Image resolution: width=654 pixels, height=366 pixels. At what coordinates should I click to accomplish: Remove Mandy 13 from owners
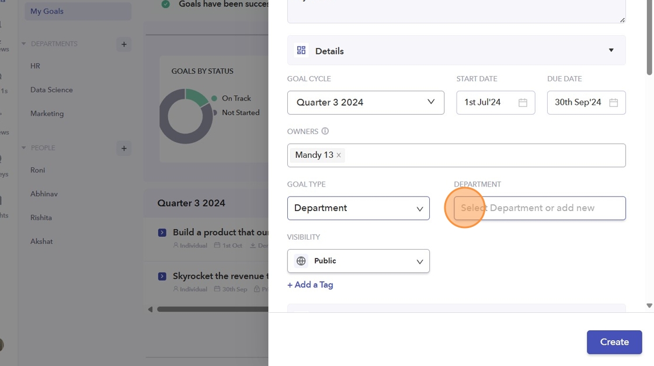tap(339, 156)
